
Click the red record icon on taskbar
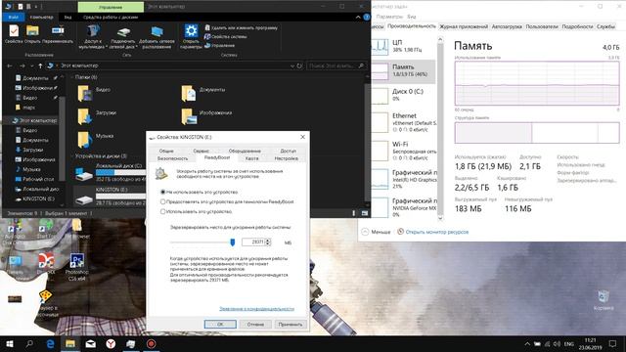pyautogui.click(x=151, y=343)
